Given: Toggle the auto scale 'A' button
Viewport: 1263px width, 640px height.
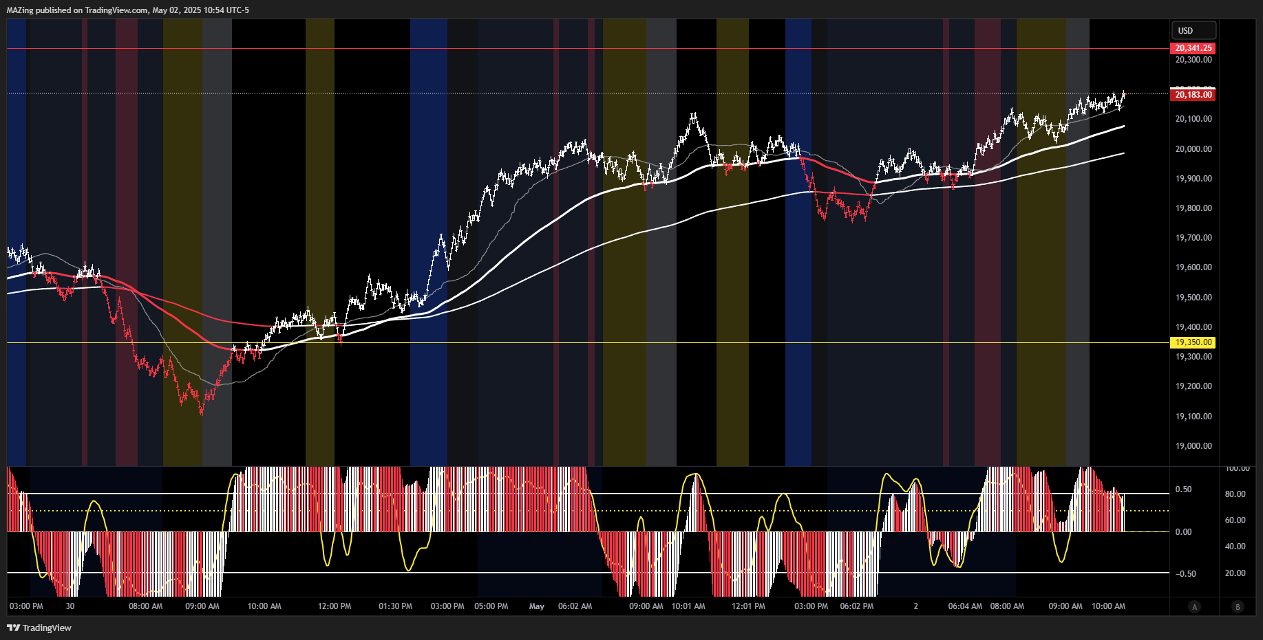Looking at the screenshot, I should [1194, 606].
